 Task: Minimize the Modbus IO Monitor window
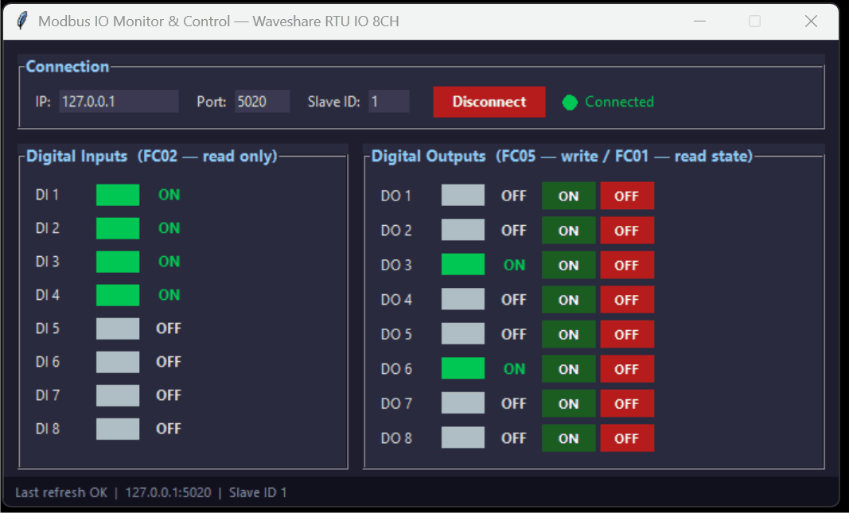(699, 21)
